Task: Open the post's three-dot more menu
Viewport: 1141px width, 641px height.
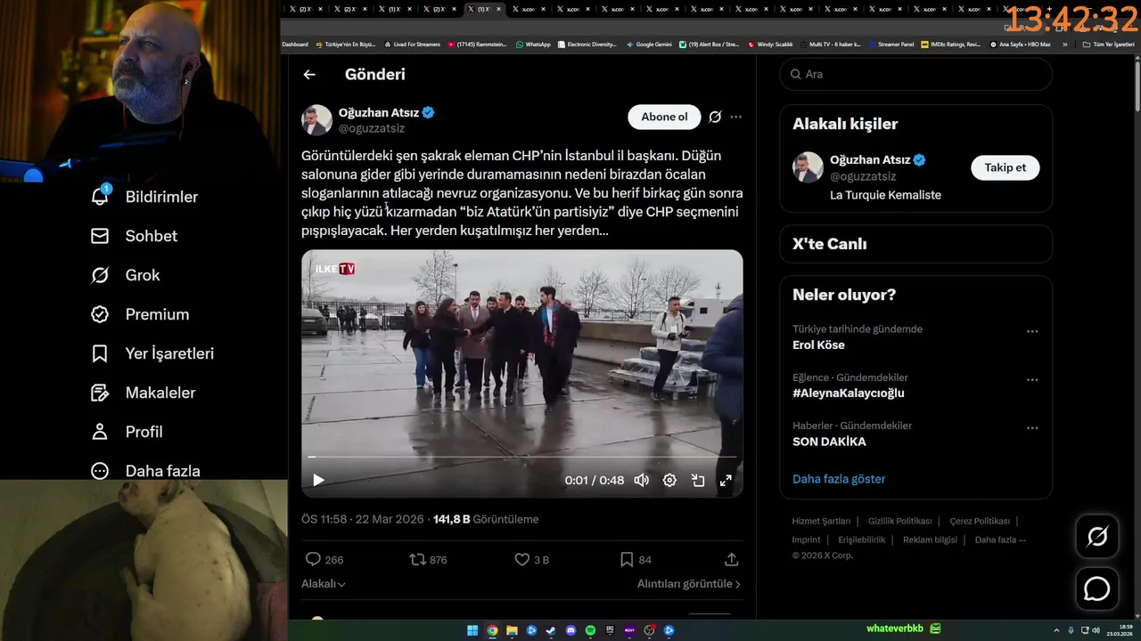Action: coord(735,117)
